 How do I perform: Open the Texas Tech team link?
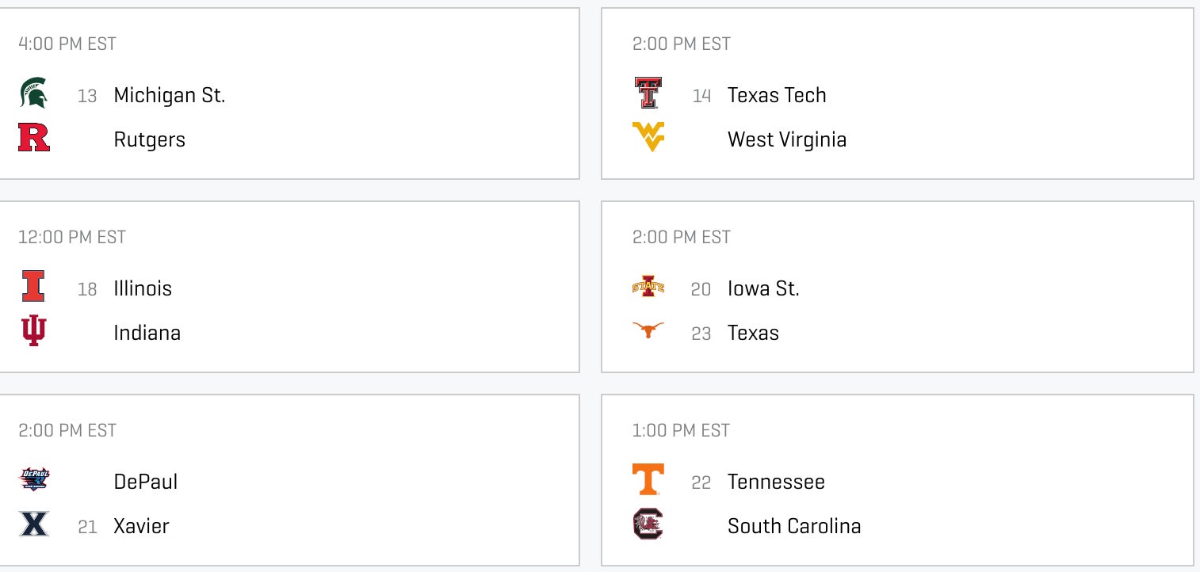[777, 95]
